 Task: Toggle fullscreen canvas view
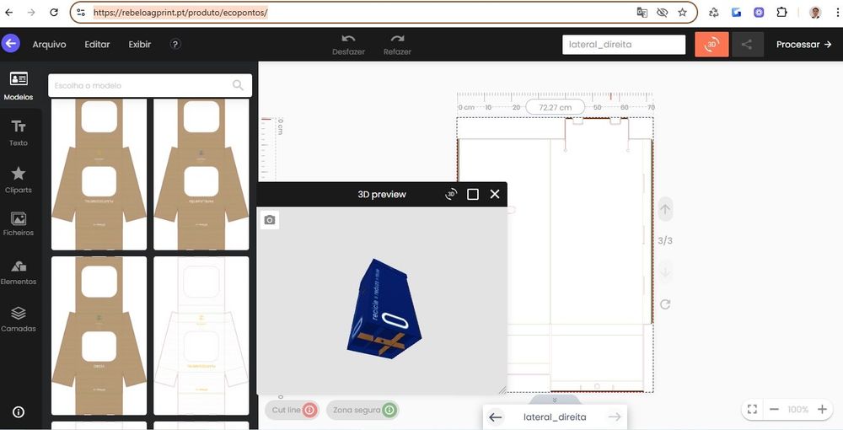[752, 409]
